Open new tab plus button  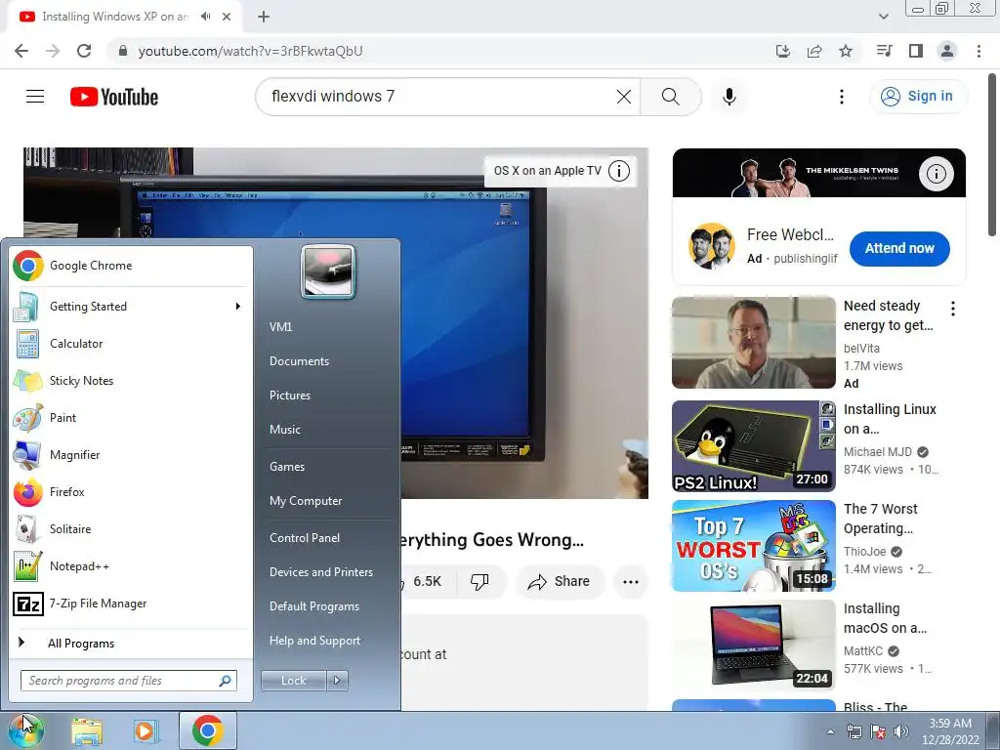pos(264,17)
